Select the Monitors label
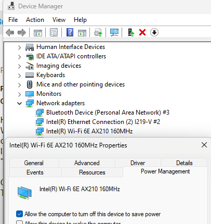Screen dimensions: 211x224 click(x=49, y=94)
